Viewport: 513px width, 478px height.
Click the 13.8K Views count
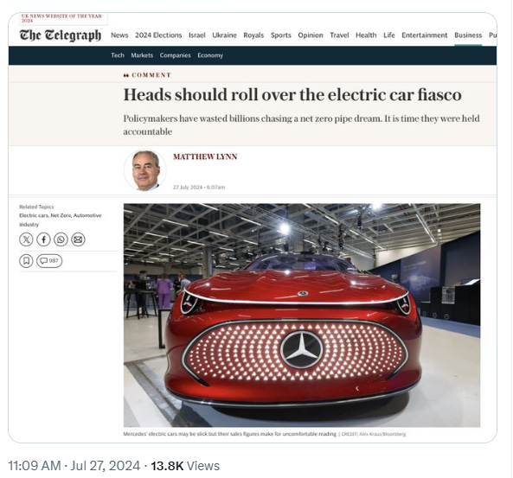(x=185, y=466)
